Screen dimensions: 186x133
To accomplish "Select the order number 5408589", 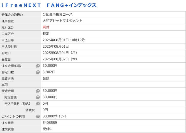I will (x=50, y=123).
